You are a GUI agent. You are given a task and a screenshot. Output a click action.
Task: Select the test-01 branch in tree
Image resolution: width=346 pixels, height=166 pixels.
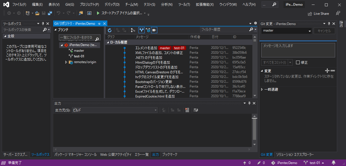(x=79, y=56)
